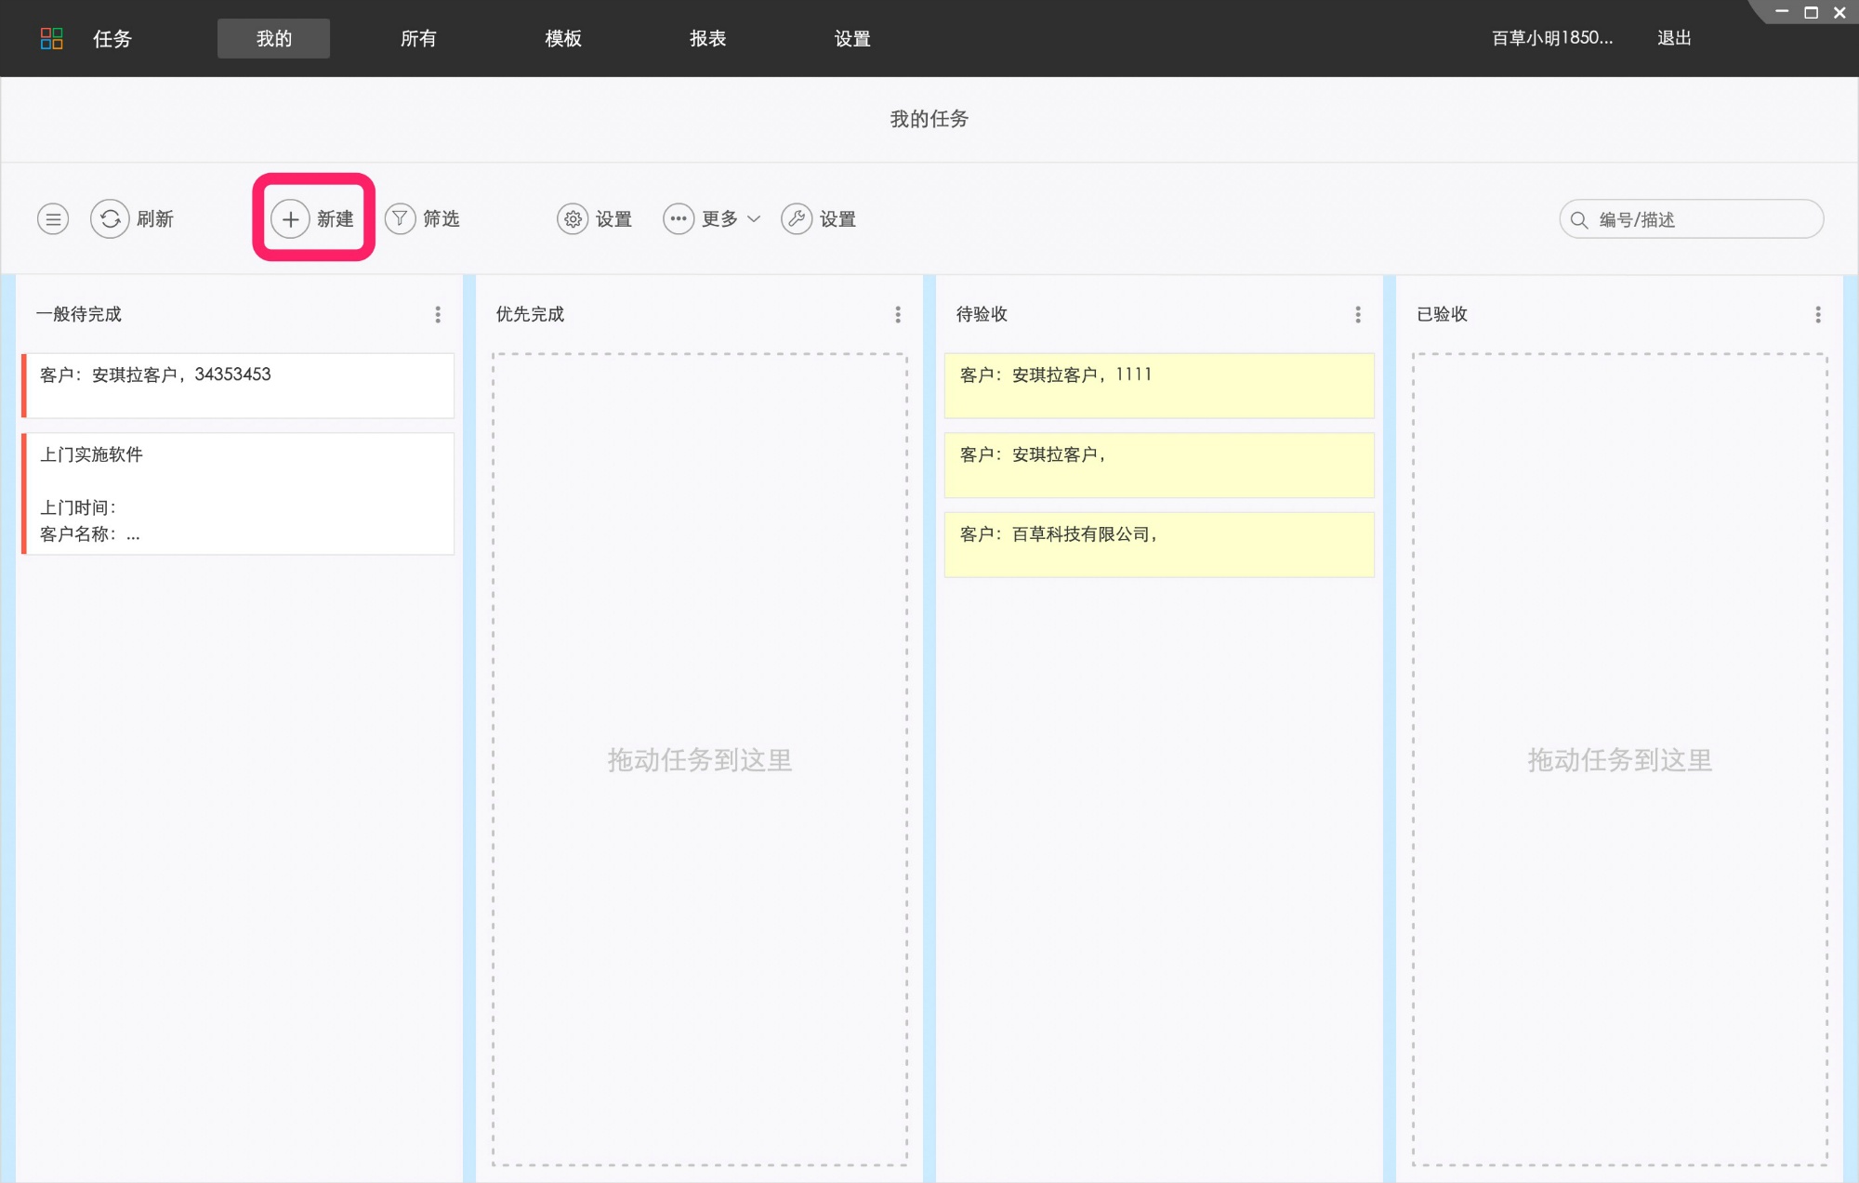Viewport: 1859px width, 1183px height.
Task: Click the 我的任务 page heading
Action: [x=929, y=119]
